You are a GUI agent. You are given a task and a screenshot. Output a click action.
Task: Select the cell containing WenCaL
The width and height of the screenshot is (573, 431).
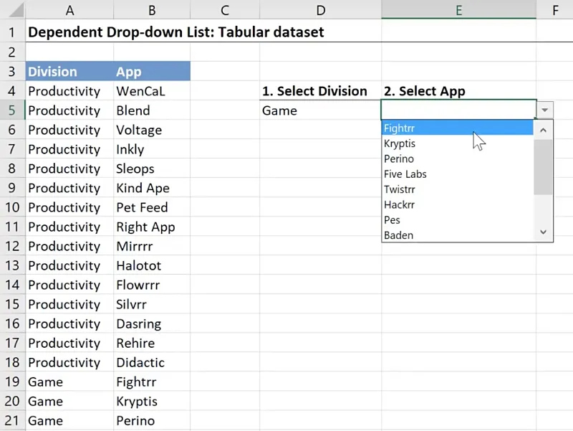click(152, 91)
